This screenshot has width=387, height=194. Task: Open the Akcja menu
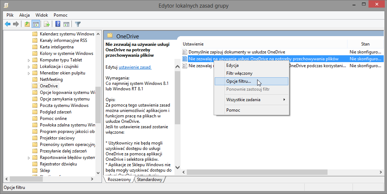pos(24,15)
